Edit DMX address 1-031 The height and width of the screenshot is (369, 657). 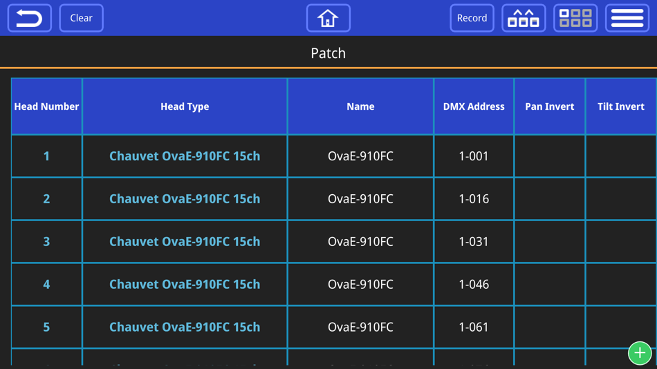(474, 242)
